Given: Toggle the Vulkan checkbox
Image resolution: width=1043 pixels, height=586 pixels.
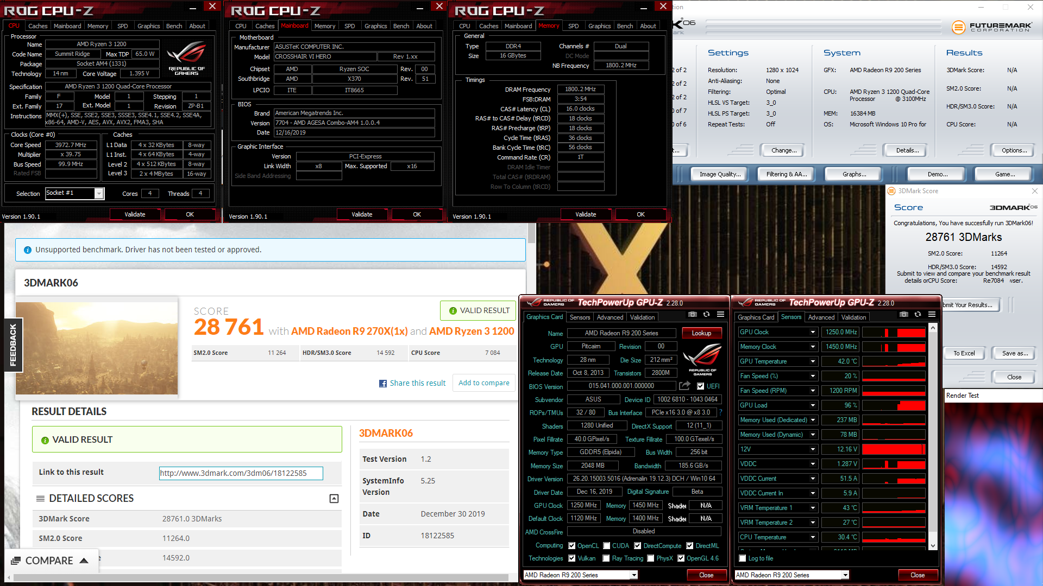Looking at the screenshot, I should [571, 558].
